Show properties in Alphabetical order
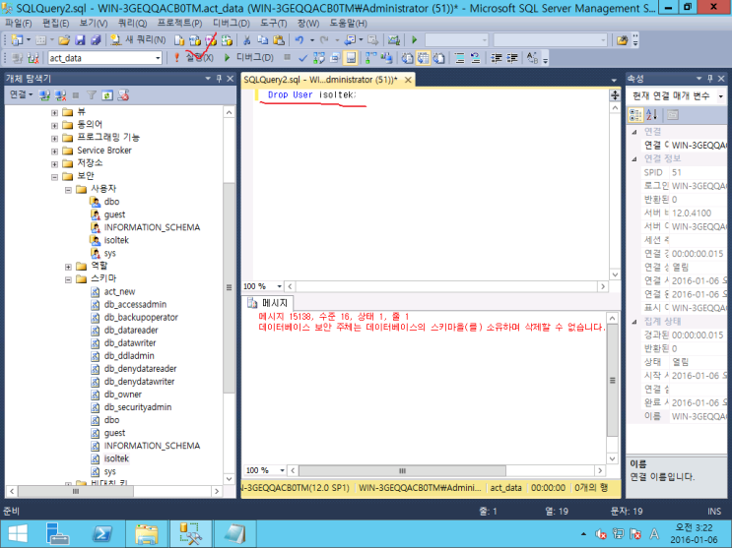The height and width of the screenshot is (548, 732). tap(651, 114)
